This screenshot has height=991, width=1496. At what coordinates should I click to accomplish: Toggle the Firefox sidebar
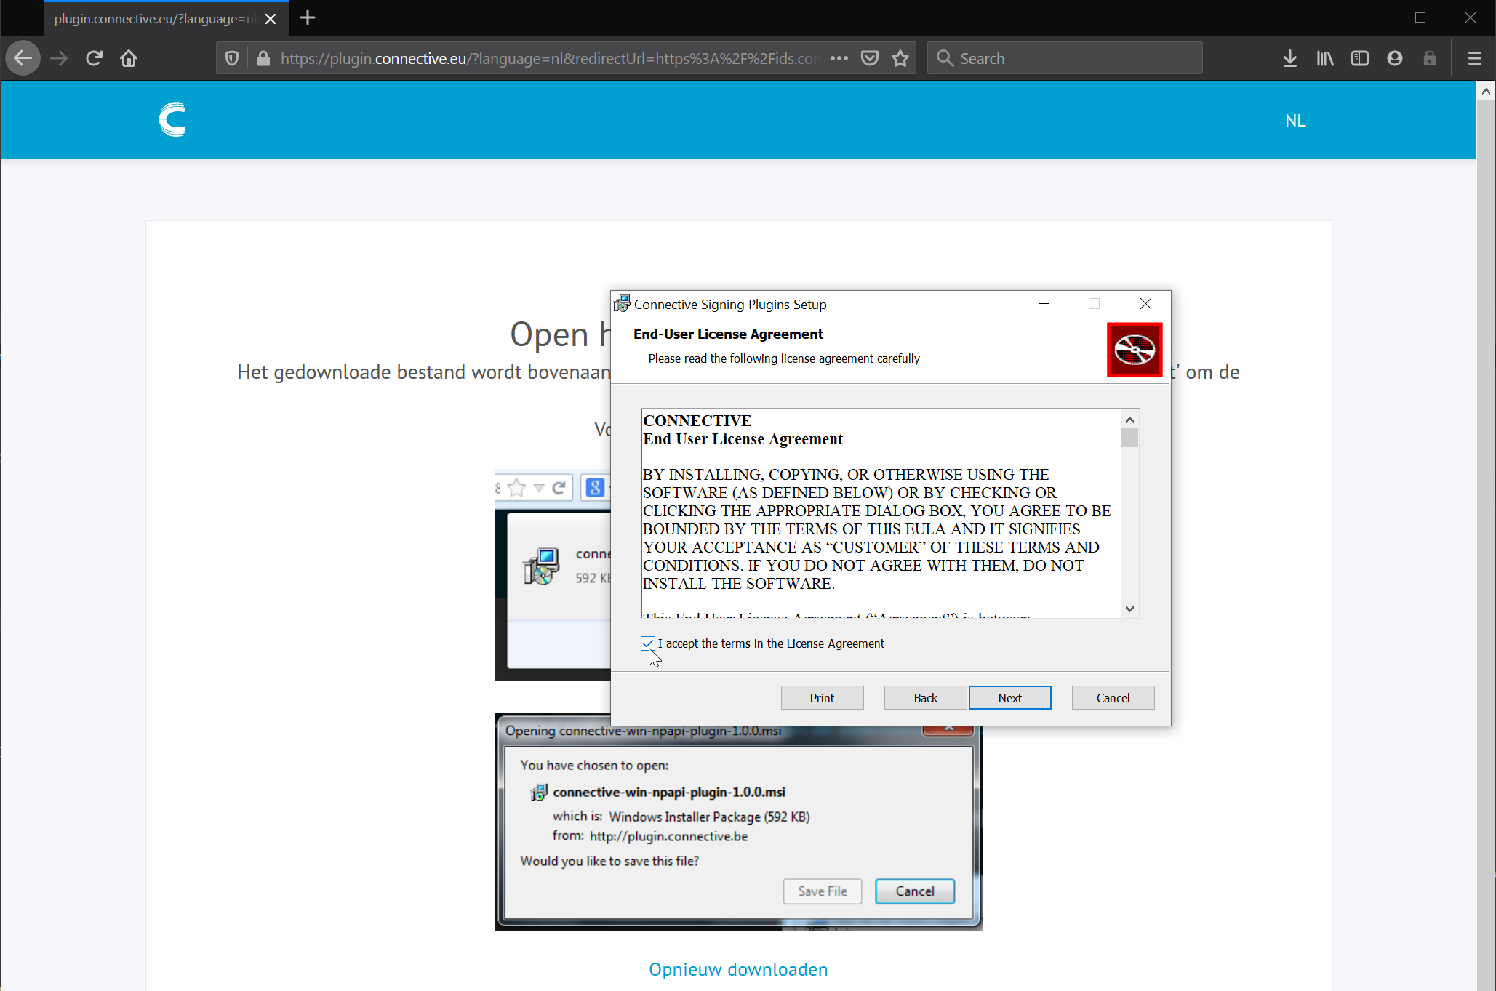coord(1360,58)
